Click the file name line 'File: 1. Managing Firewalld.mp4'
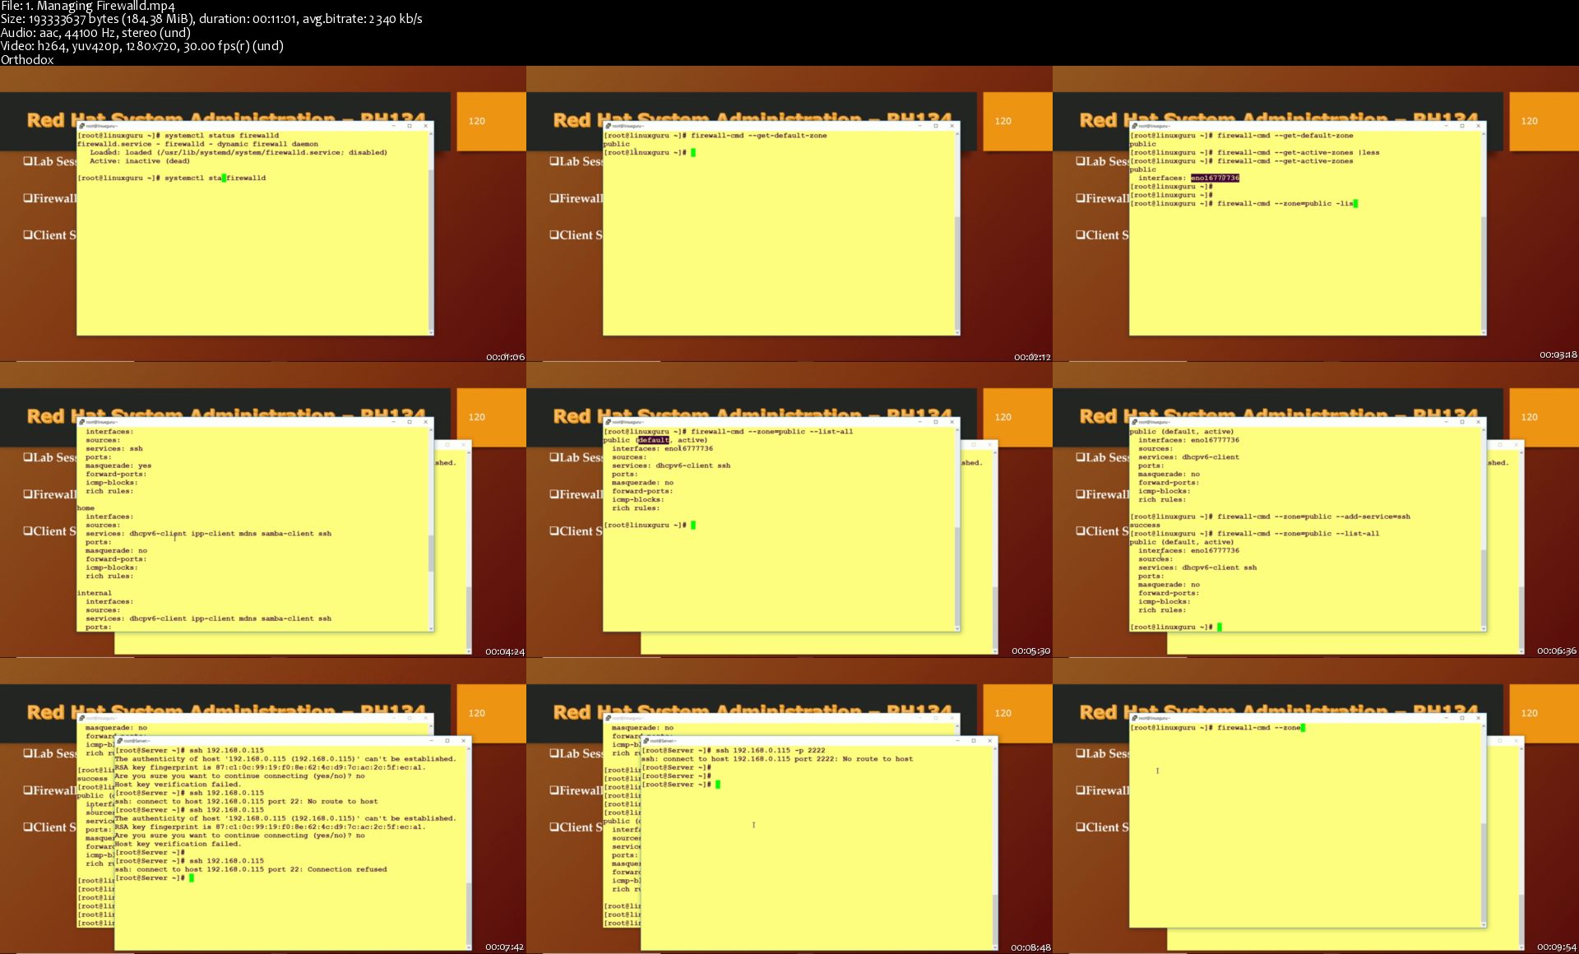 [88, 7]
